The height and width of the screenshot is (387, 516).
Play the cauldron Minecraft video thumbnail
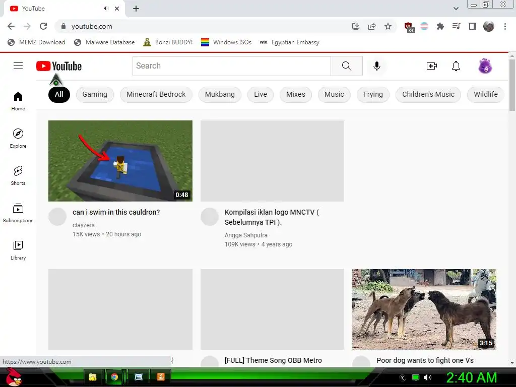coord(120,161)
